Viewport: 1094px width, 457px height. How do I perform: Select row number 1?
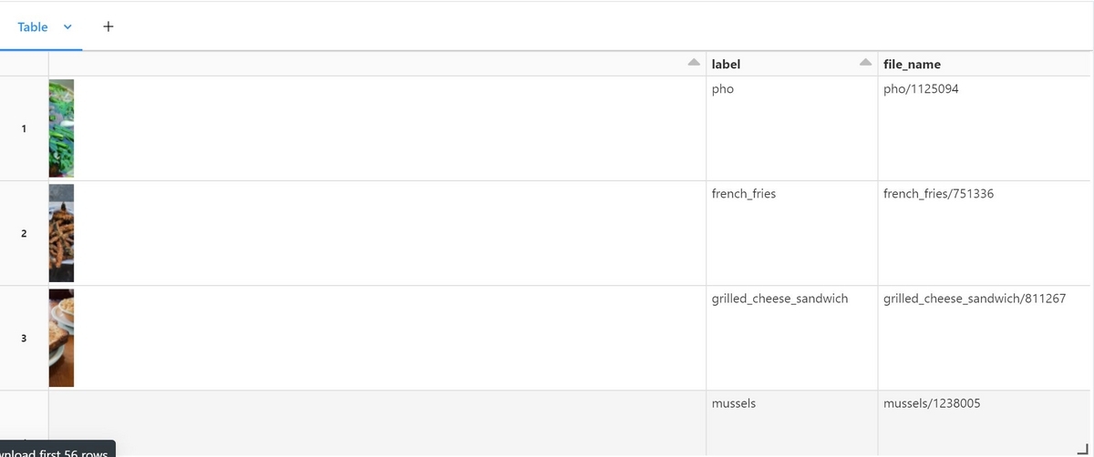coord(24,128)
